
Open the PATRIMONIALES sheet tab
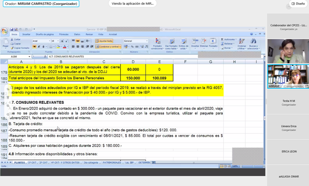[112, 163]
